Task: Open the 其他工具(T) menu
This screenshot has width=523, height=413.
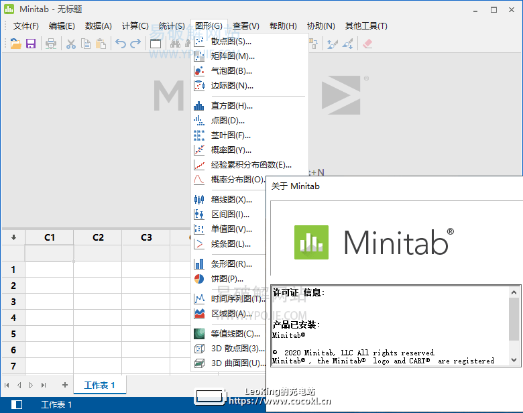Action: coord(366,26)
